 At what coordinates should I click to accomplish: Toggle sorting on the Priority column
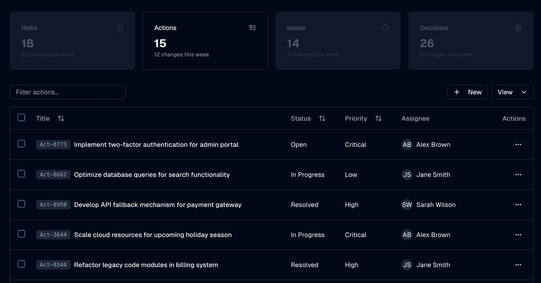[x=378, y=118]
